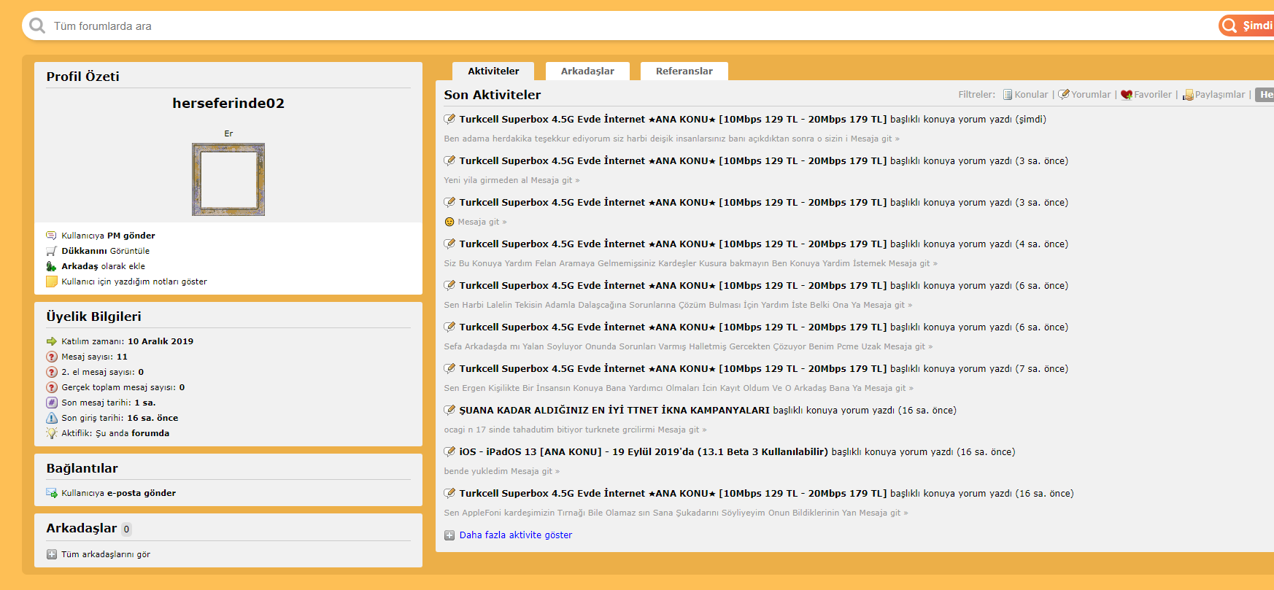Click the Arkadaş olarak ekle person icon

pyautogui.click(x=51, y=266)
